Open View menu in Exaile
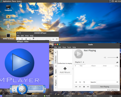The image size is (121, 97). [x=64, y=47]
